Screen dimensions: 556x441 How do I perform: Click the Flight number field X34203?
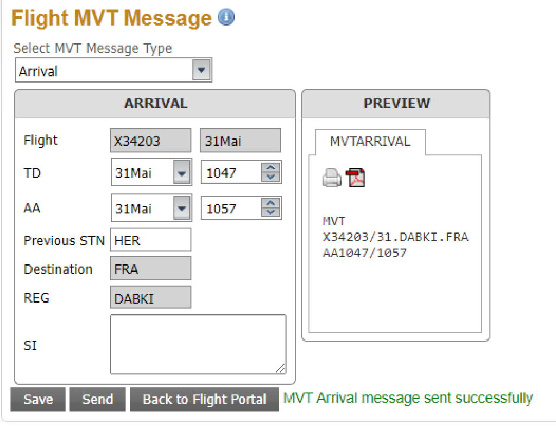[150, 141]
